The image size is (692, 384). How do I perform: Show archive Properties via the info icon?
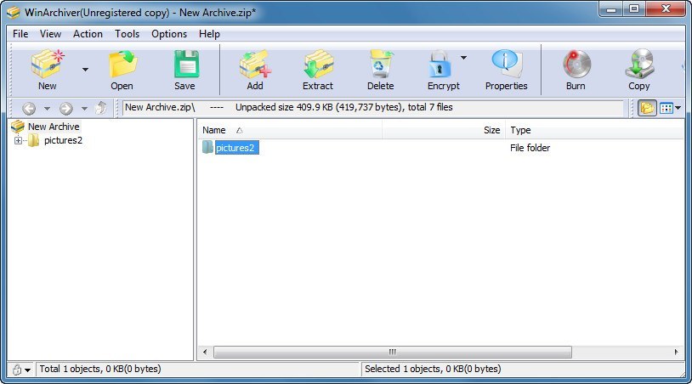pyautogui.click(x=506, y=70)
